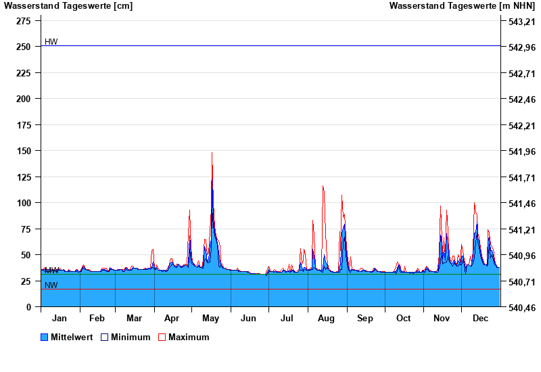
Task: Click the left 'Wasserstand Tageswerte [cm]' title
Action: coord(68,6)
